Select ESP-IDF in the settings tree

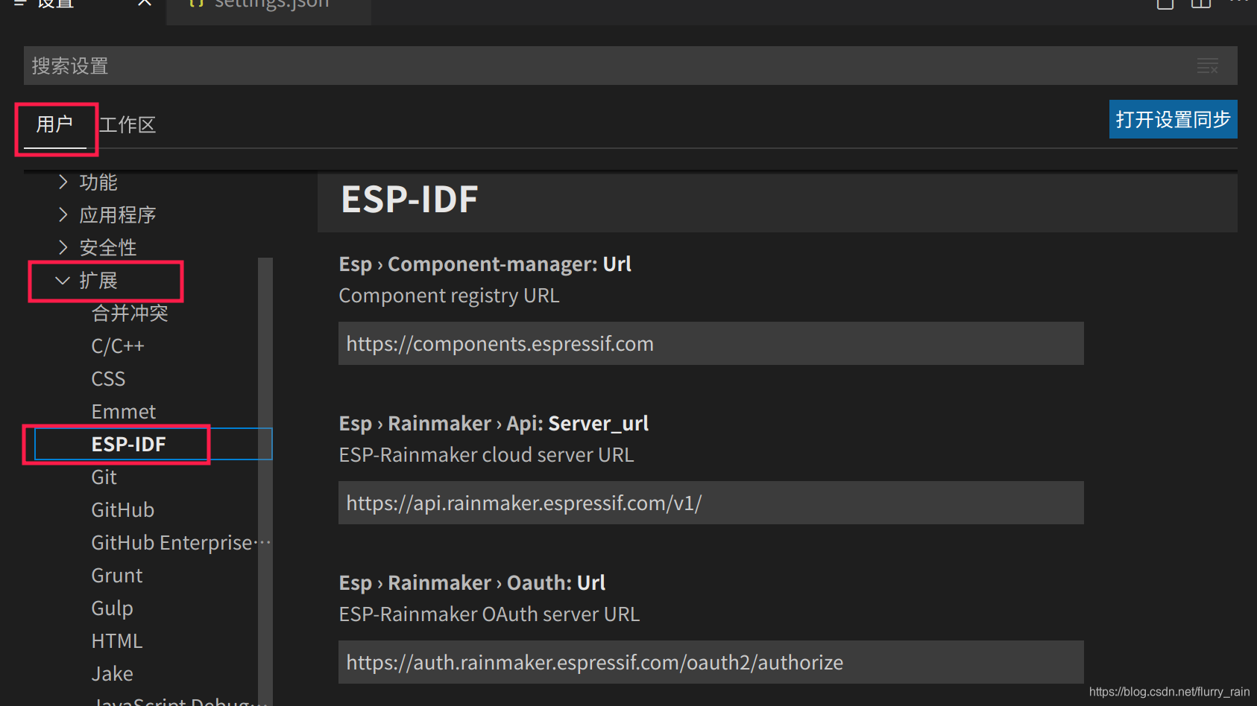153,445
